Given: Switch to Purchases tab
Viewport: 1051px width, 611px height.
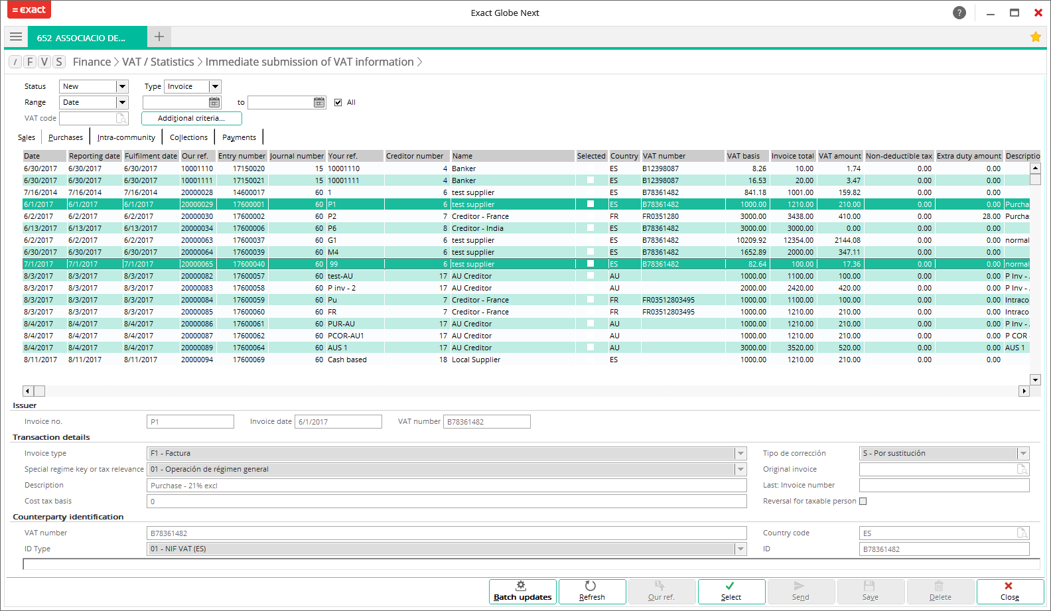Looking at the screenshot, I should click(x=66, y=137).
